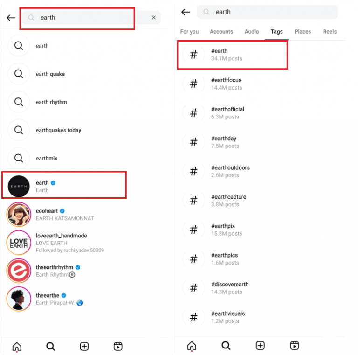Select the Audio tab
This screenshot has width=358, height=355.
click(x=252, y=32)
